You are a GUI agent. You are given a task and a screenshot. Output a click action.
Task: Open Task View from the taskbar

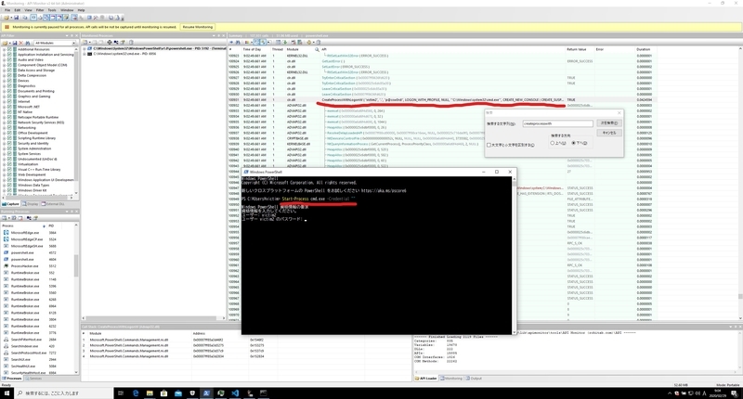[121, 393]
